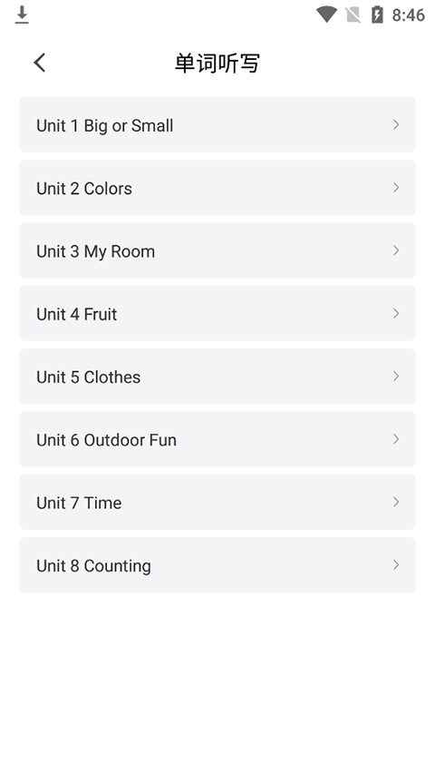The height and width of the screenshot is (774, 435).
Task: Select the Unit 2 Colors entry
Action: click(x=217, y=188)
